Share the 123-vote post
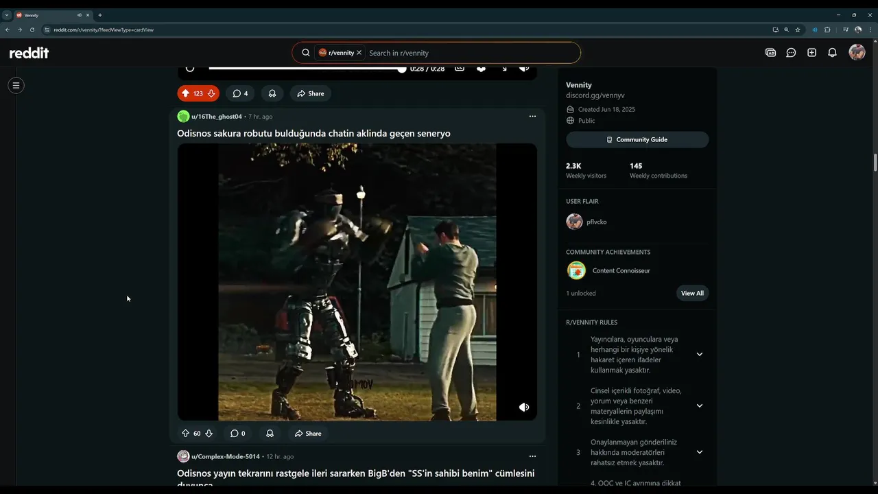 click(x=310, y=93)
